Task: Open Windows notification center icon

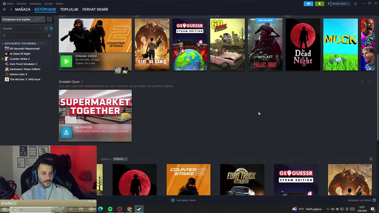Action: click(373, 209)
